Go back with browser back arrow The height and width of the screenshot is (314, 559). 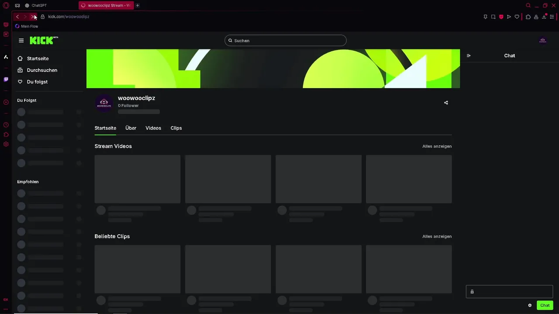[x=17, y=17]
